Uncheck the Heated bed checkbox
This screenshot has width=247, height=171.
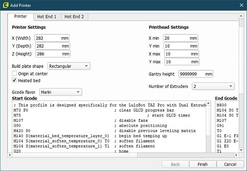(15, 80)
